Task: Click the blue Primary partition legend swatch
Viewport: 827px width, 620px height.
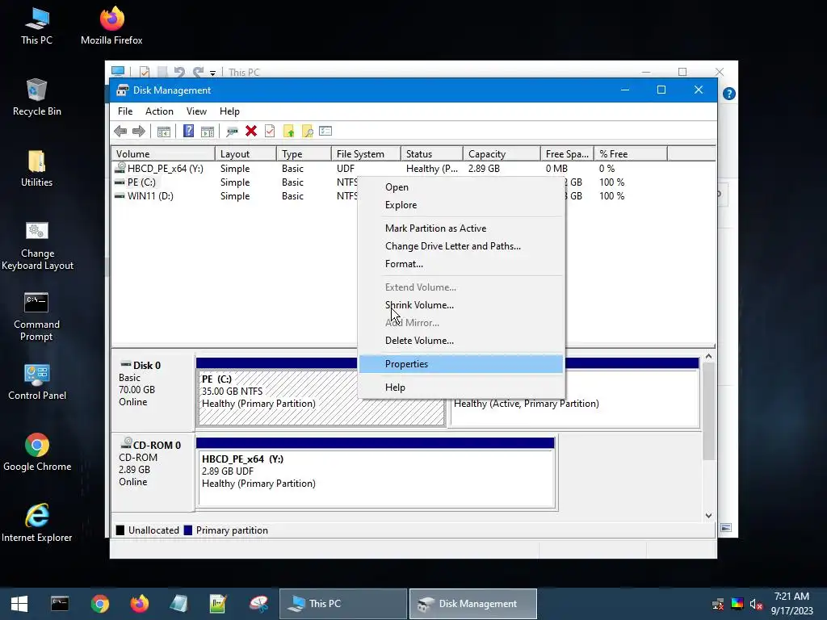Action: [x=187, y=530]
